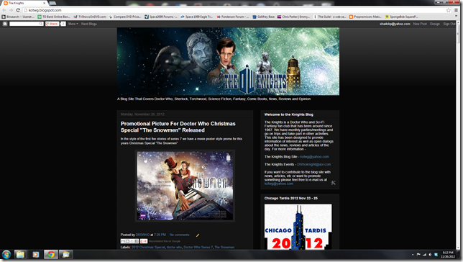This screenshot has width=463, height=262.
Task: Reload the page with the refresh icon
Action: click(x=18, y=10)
